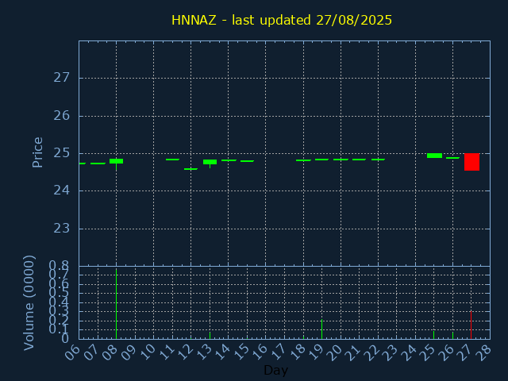Click the Price axis label
508x381 pixels.
pos(37,152)
